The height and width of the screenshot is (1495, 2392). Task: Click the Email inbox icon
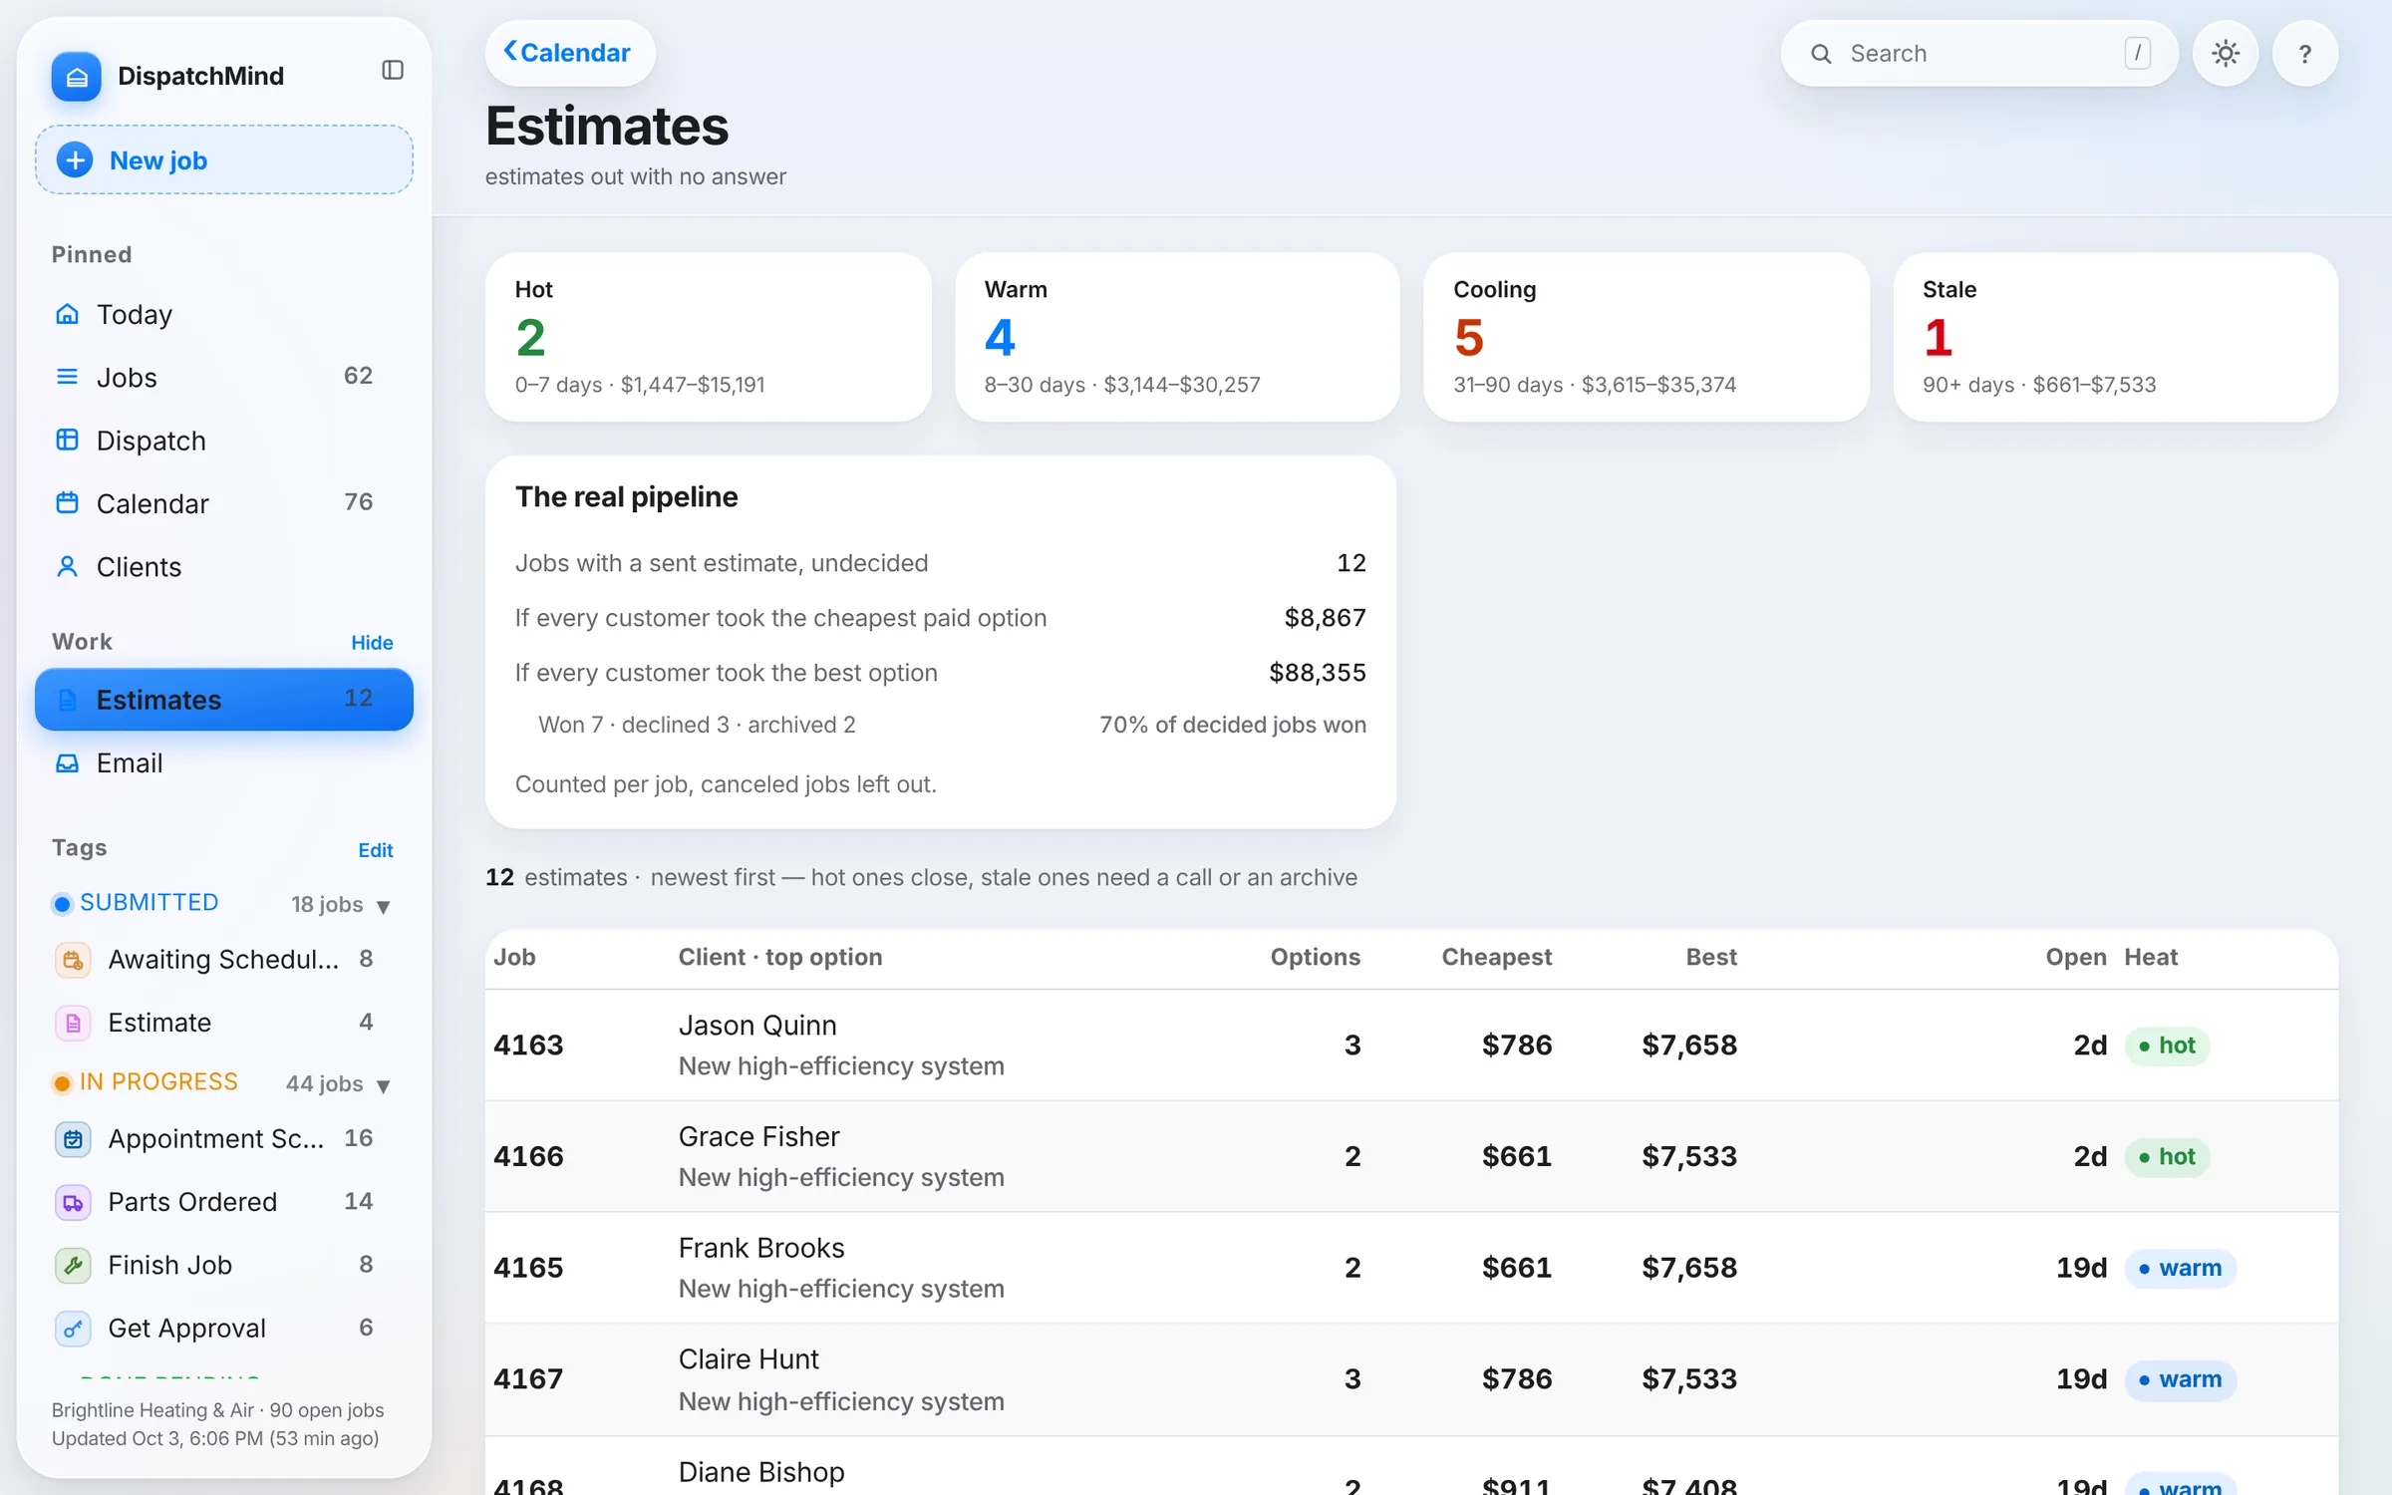coord(67,762)
